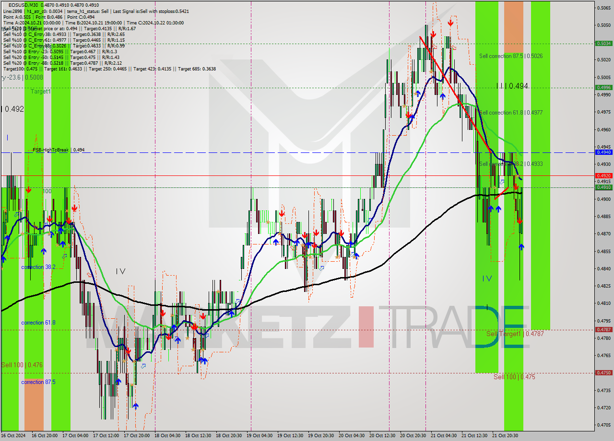Click the 'FSB-HighToBreak | 0.494' line label
Image resolution: width=614 pixels, height=441 pixels.
tap(59, 150)
